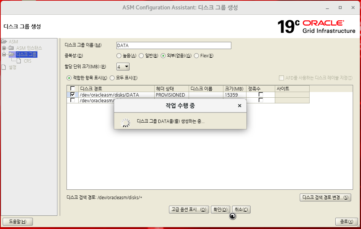Open the 할당 단위 크기 dropdown
Image resolution: width=361 pixels, height=229 pixels.
(x=123, y=67)
